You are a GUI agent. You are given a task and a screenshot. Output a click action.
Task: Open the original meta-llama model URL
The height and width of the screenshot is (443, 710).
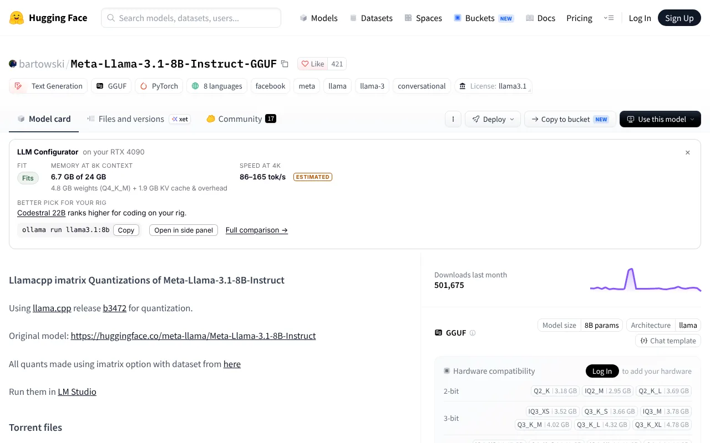pyautogui.click(x=193, y=336)
